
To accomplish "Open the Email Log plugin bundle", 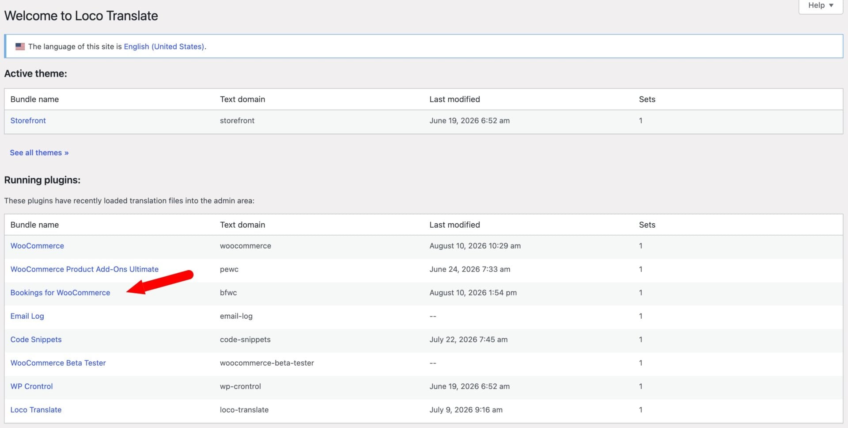I will [27, 316].
